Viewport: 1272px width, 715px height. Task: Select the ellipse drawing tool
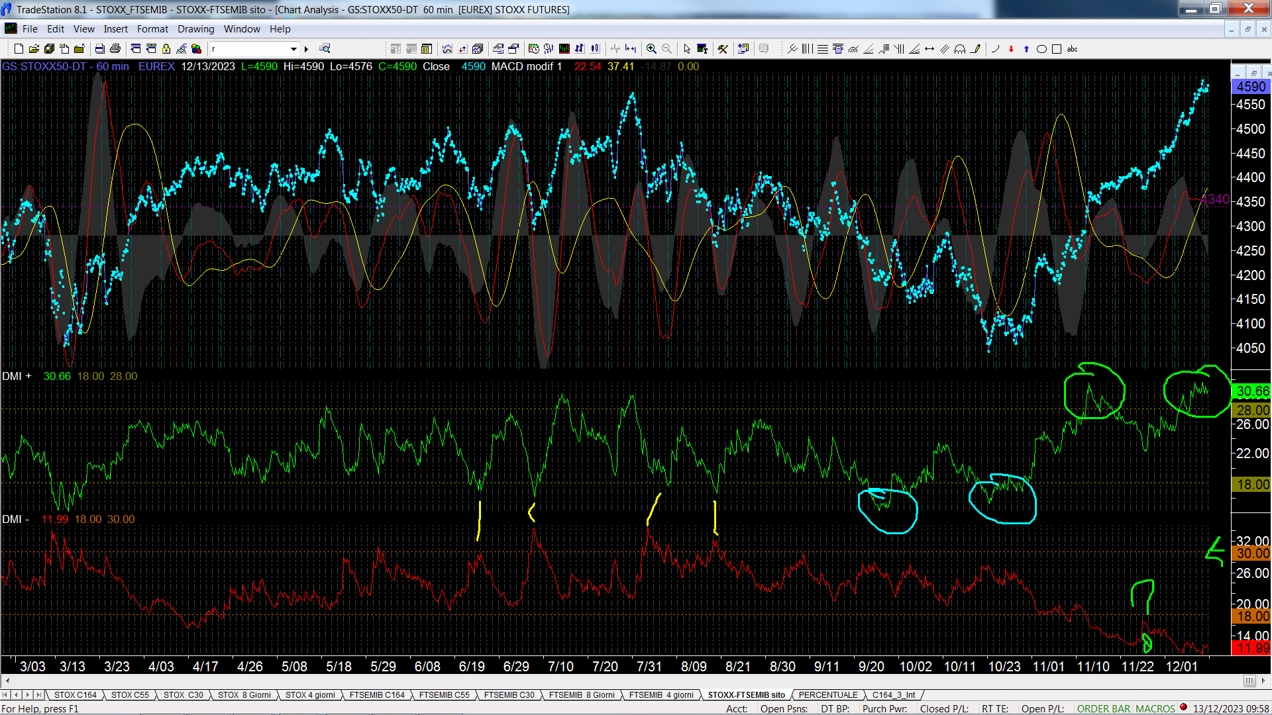tap(1041, 49)
